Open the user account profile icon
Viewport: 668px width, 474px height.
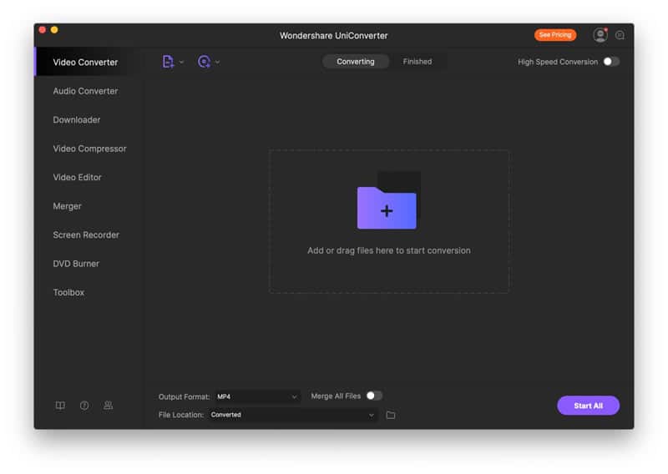pyautogui.click(x=600, y=35)
